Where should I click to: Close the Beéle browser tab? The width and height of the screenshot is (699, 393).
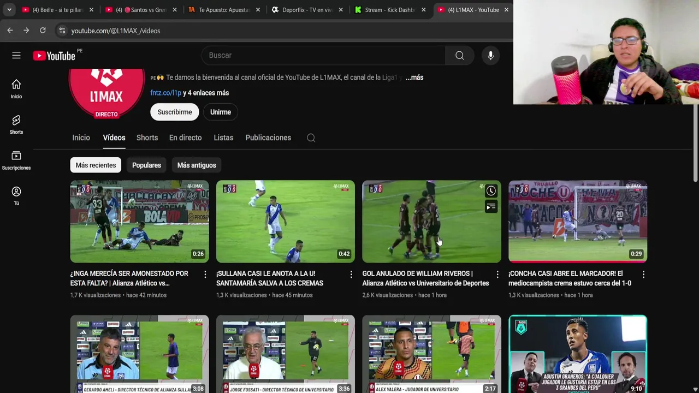(x=91, y=10)
